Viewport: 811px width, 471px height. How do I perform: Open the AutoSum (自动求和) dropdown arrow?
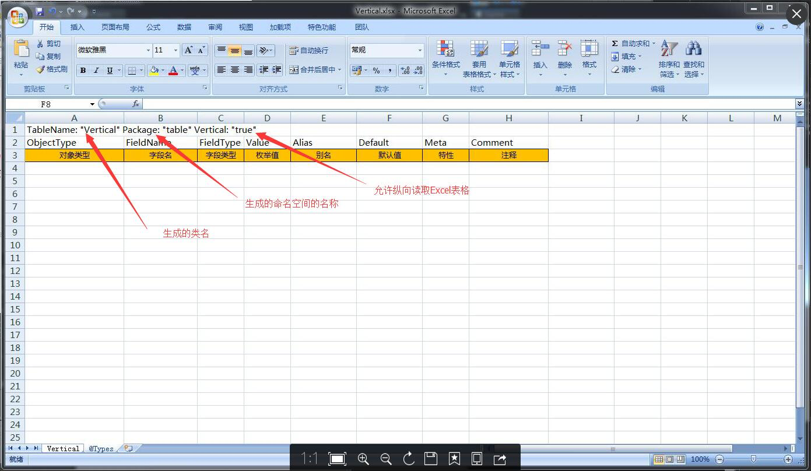[654, 44]
